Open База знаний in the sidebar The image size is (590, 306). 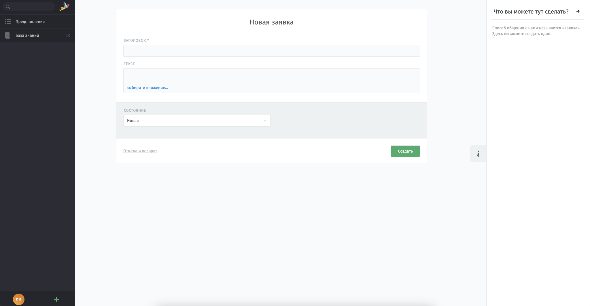pos(37,35)
